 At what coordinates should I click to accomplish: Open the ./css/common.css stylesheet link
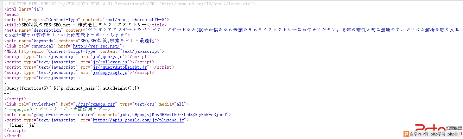(95, 104)
